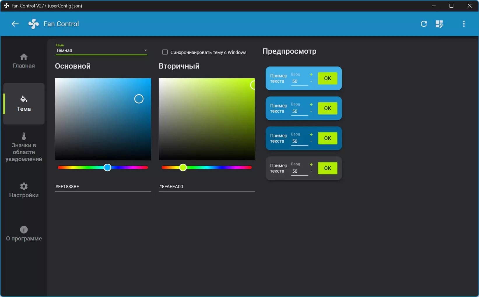Focus the #FFAEEA00 hex color field
479x297 pixels.
[207, 187]
